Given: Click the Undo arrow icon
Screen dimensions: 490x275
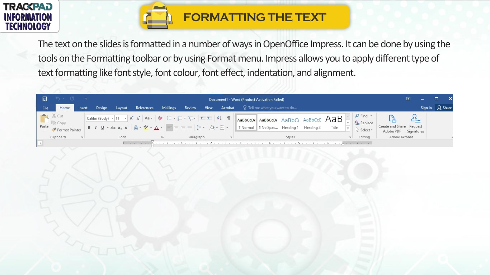Looking at the screenshot, I should tap(58, 99).
